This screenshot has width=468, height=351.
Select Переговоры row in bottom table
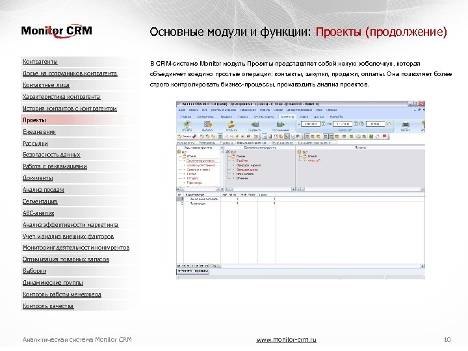[x=227, y=203]
